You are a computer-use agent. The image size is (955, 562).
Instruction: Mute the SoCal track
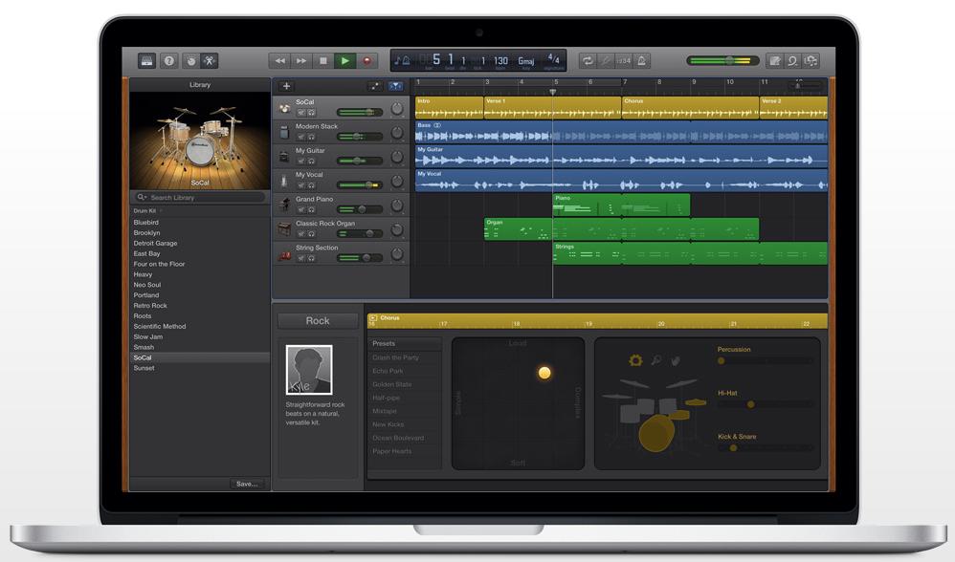pyautogui.click(x=300, y=113)
